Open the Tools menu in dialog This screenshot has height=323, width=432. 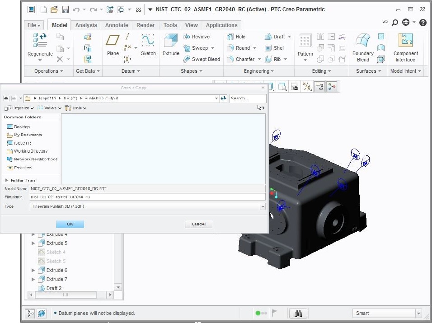point(76,108)
